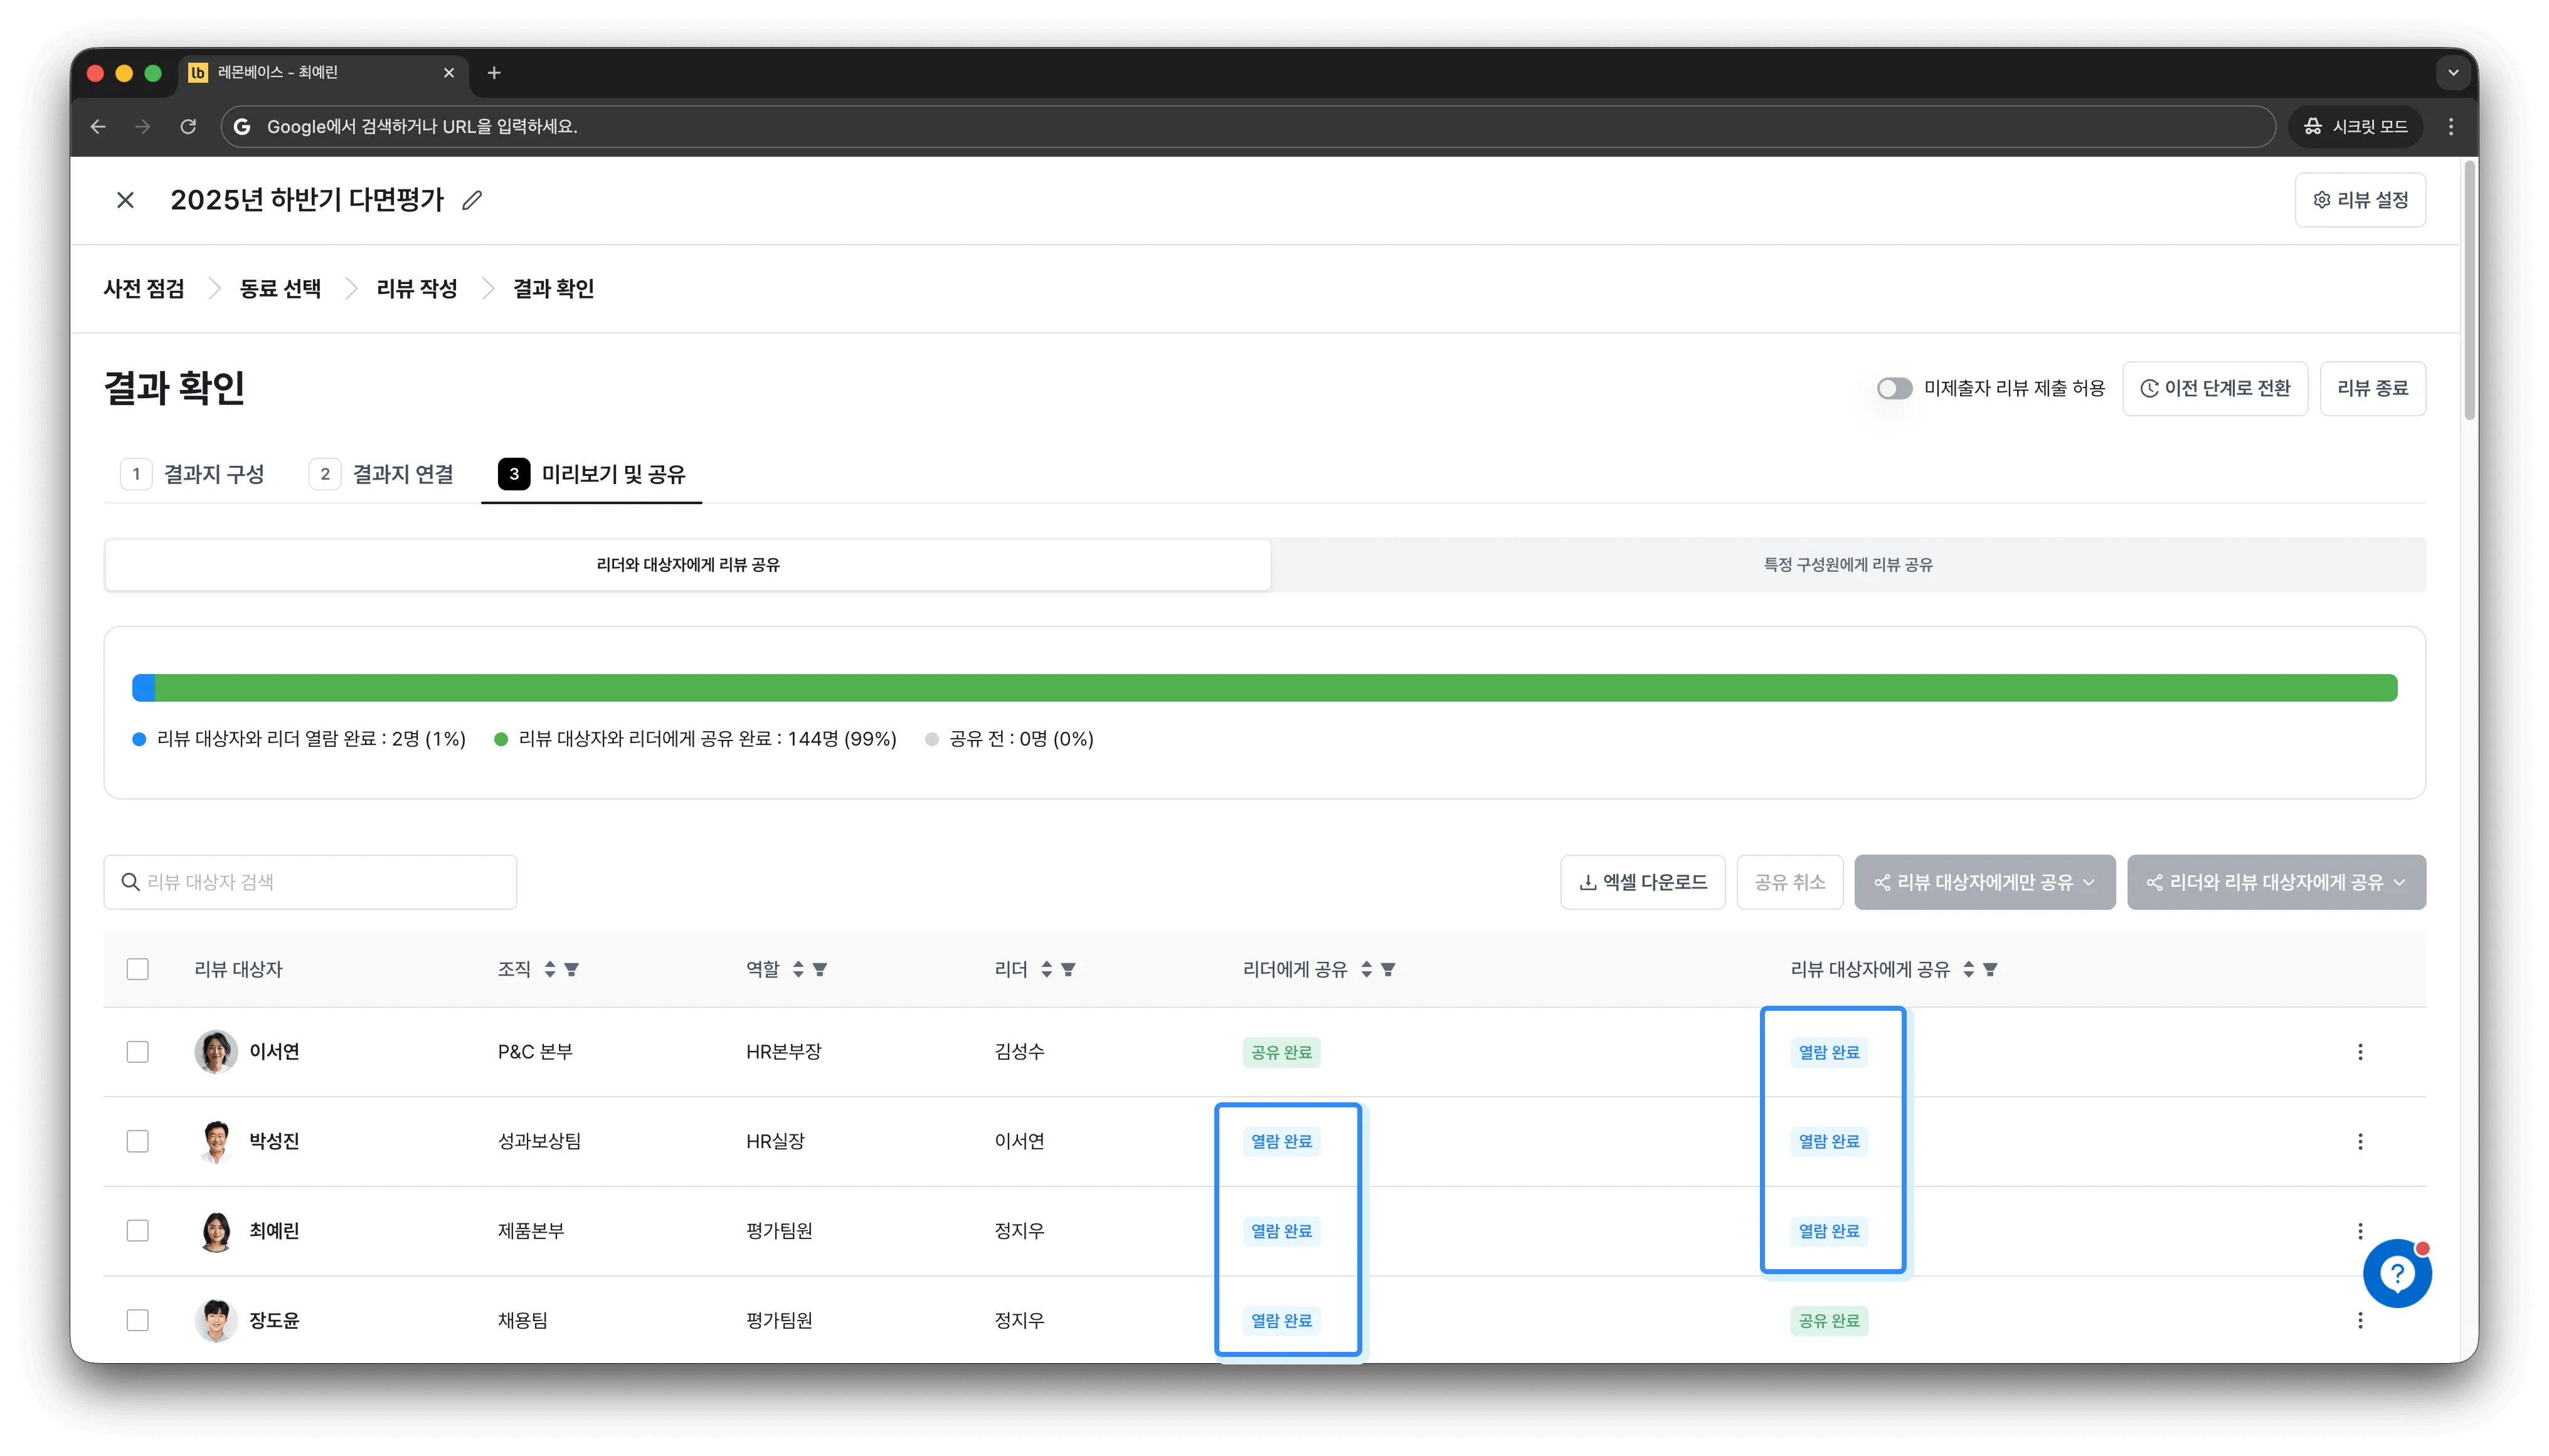This screenshot has width=2549, height=1456.
Task: Click 최예린's name in the table
Action: (274, 1231)
